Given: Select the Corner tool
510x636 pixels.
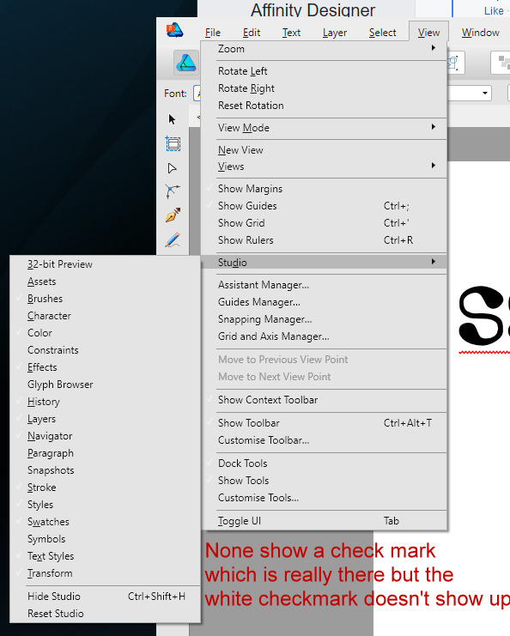Looking at the screenshot, I should pos(173,191).
